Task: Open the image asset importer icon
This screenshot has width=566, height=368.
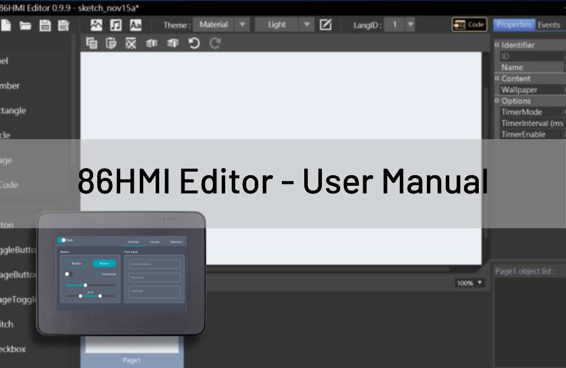Action: pyautogui.click(x=96, y=25)
